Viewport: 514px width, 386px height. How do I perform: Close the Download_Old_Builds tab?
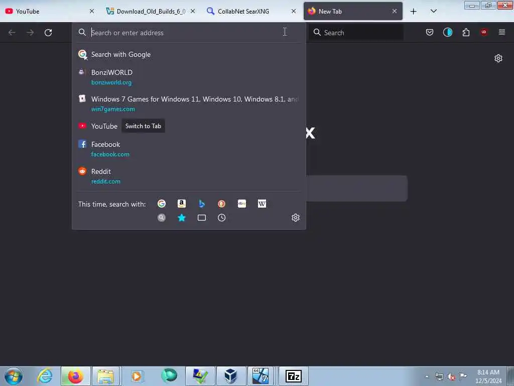(193, 11)
